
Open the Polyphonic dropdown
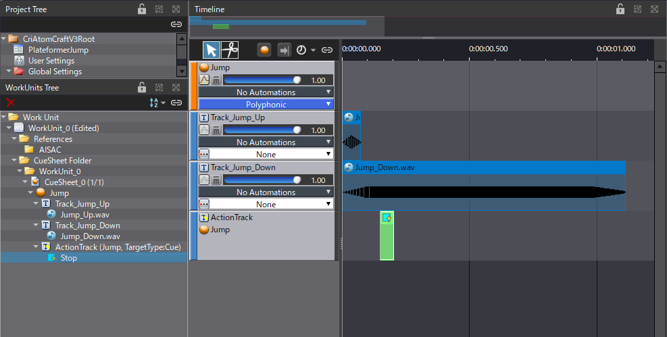pyautogui.click(x=266, y=104)
